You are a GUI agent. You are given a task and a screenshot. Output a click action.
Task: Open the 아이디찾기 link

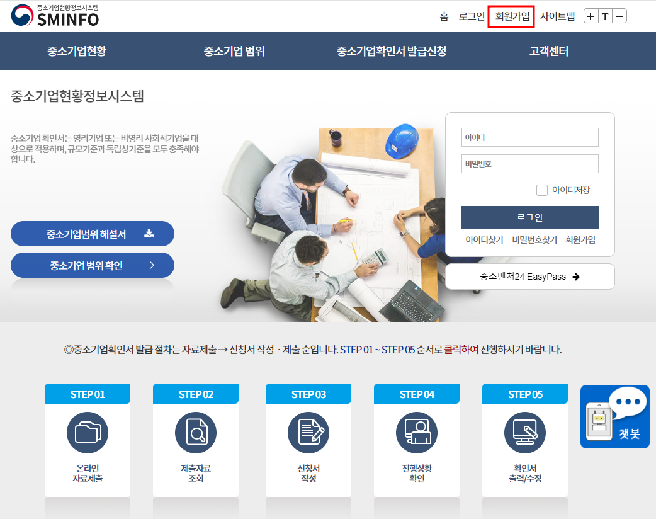click(x=484, y=240)
